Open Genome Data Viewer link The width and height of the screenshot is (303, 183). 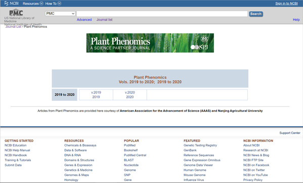pyautogui.click(x=198, y=165)
